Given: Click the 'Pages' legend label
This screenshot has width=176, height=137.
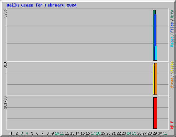Looking at the screenshot, I should coord(172,42).
